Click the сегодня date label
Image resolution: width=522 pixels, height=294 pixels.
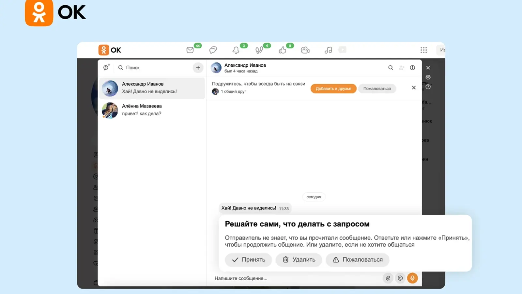[314, 197]
